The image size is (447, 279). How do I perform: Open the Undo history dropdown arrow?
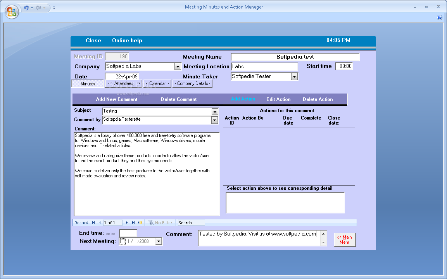[x=32, y=8]
